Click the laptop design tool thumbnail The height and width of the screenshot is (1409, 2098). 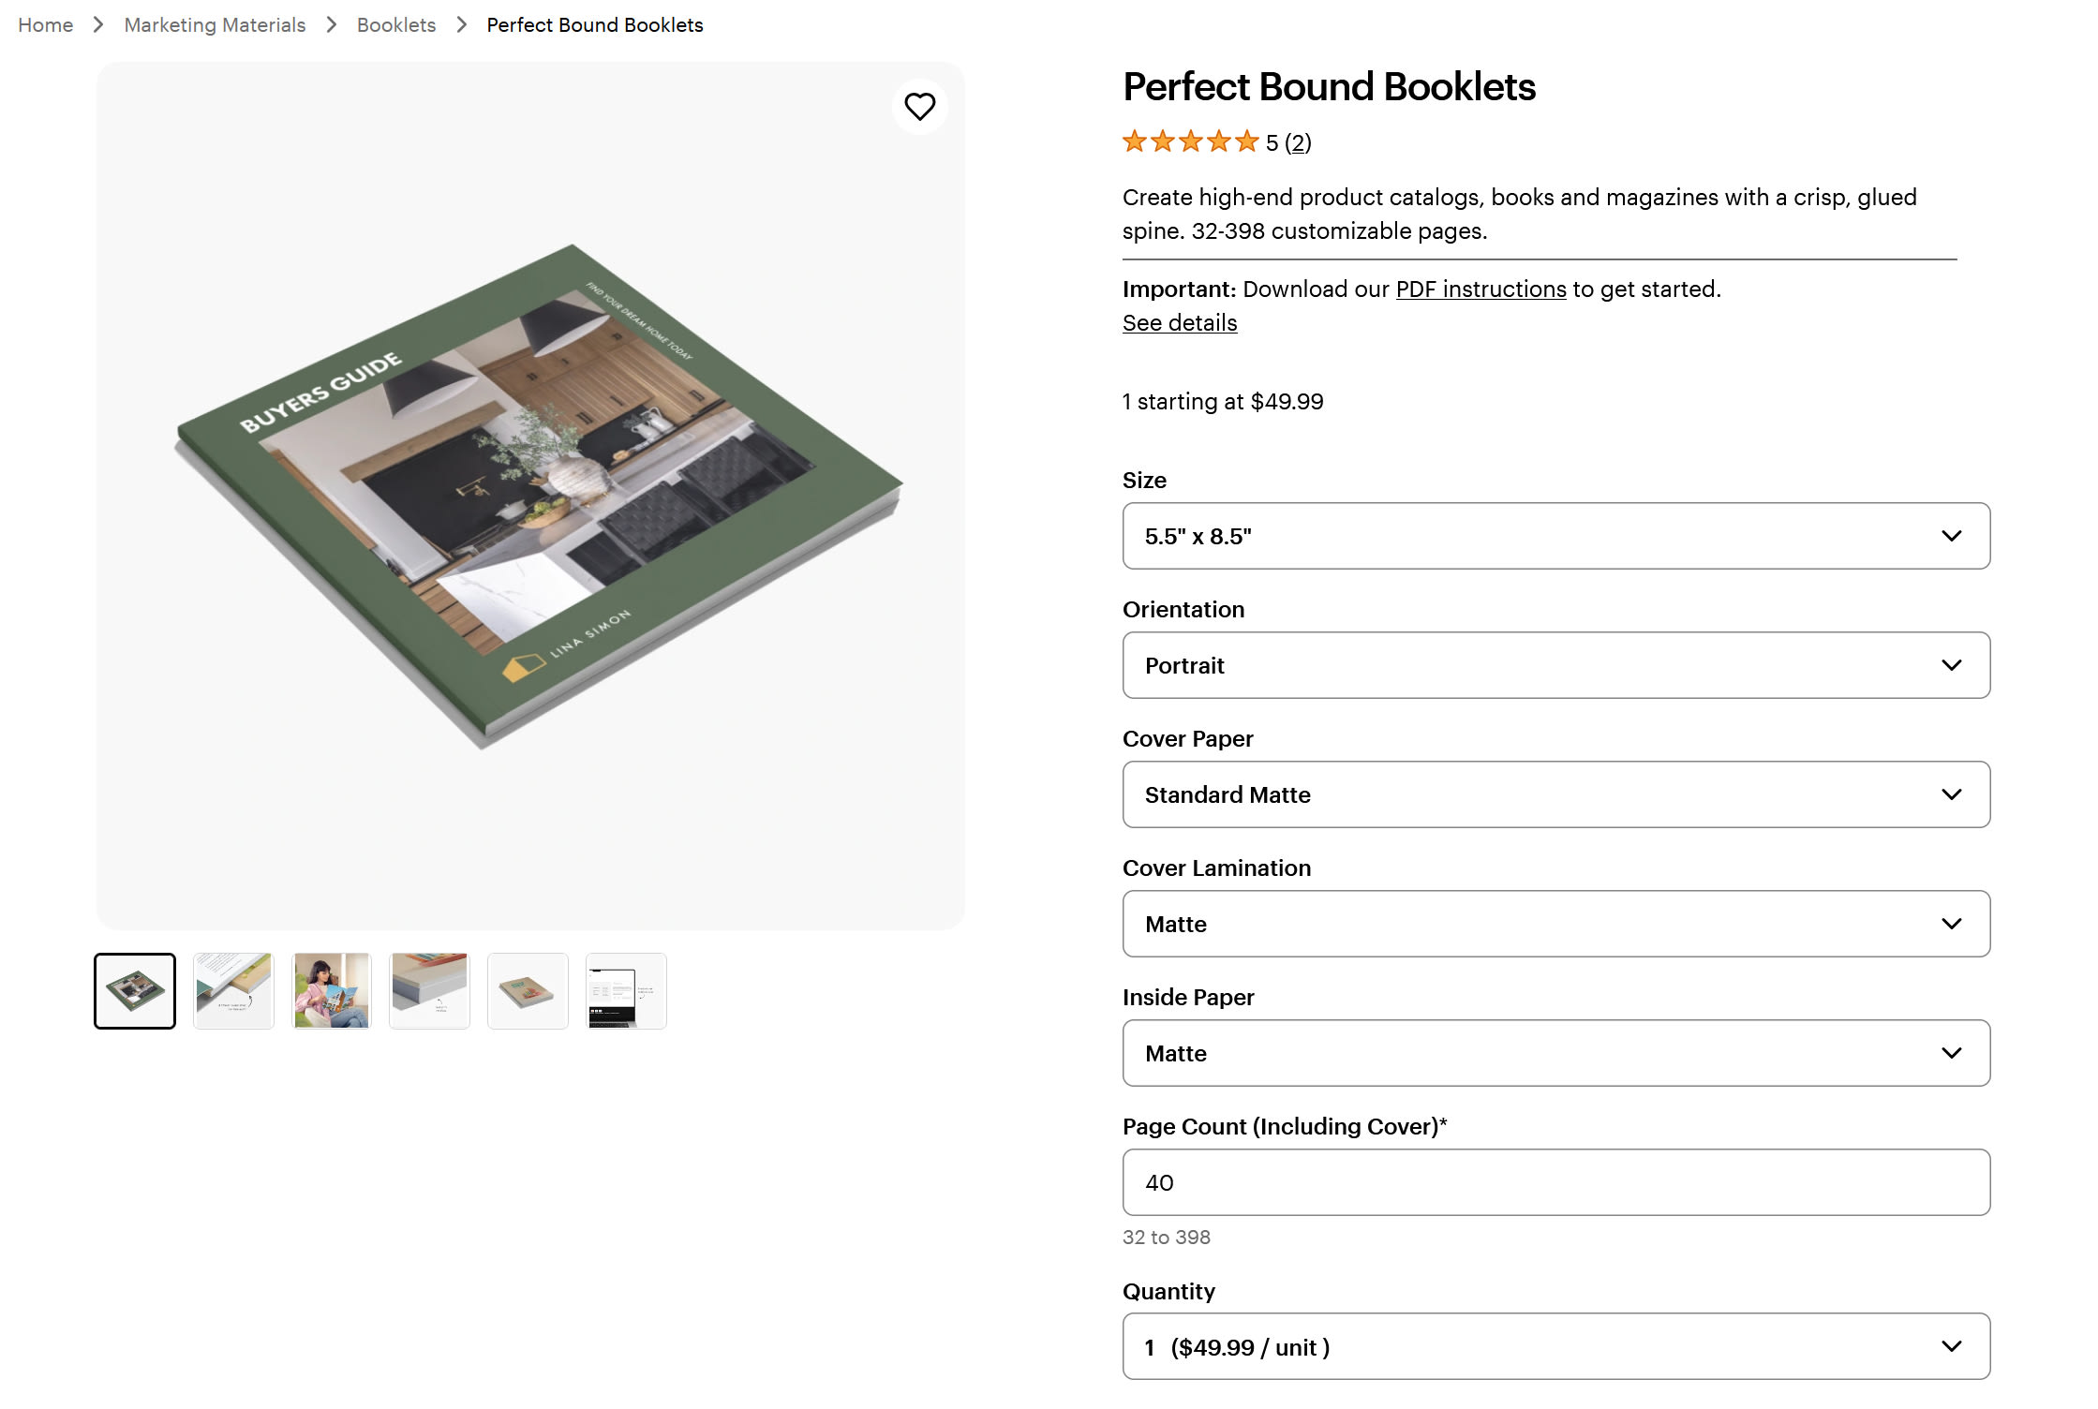pos(626,990)
